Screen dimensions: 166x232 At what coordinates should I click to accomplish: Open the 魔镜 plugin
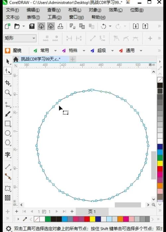pyautogui.click(x=13, y=51)
